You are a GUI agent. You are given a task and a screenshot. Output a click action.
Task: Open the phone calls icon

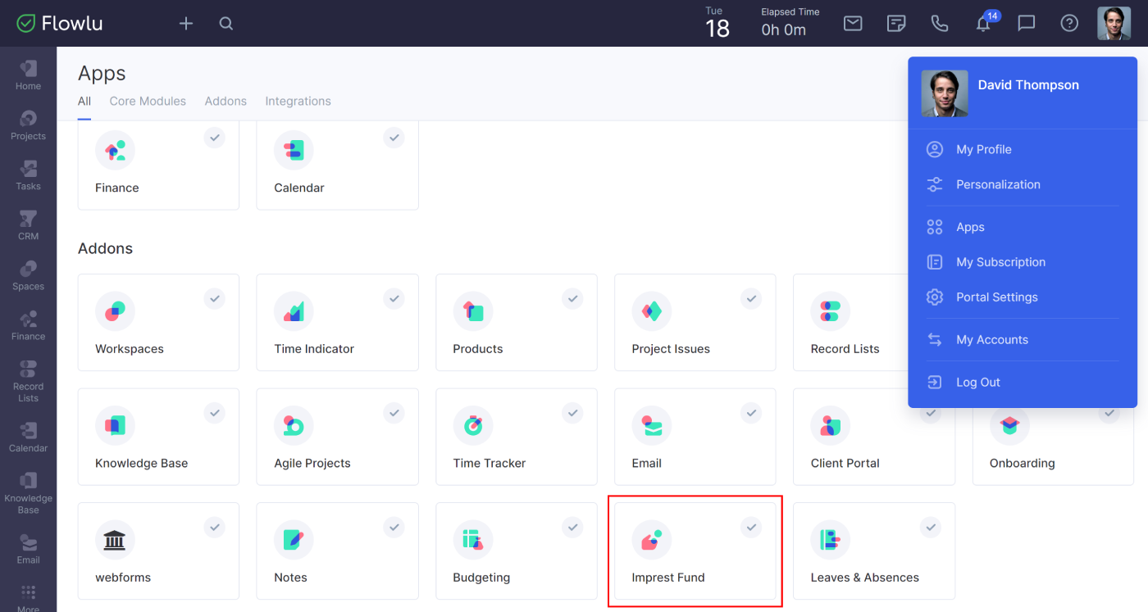940,24
